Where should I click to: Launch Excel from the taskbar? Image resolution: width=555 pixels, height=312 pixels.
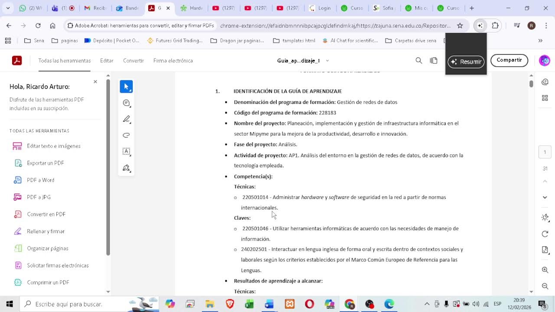pos(249,304)
